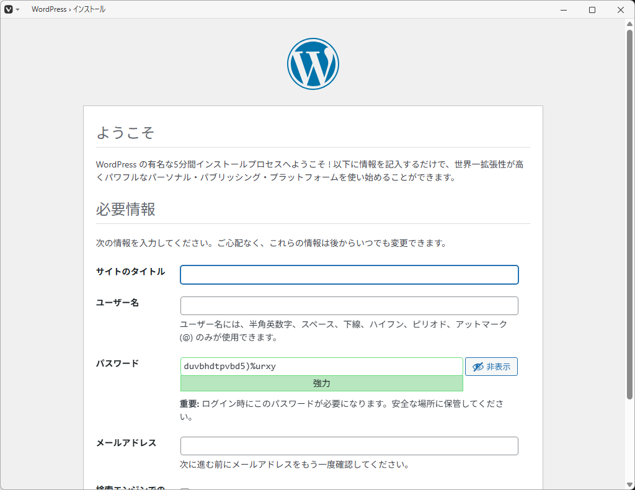This screenshot has height=490, width=635.
Task: Click the green 強力 strength indicator
Action: click(321, 384)
